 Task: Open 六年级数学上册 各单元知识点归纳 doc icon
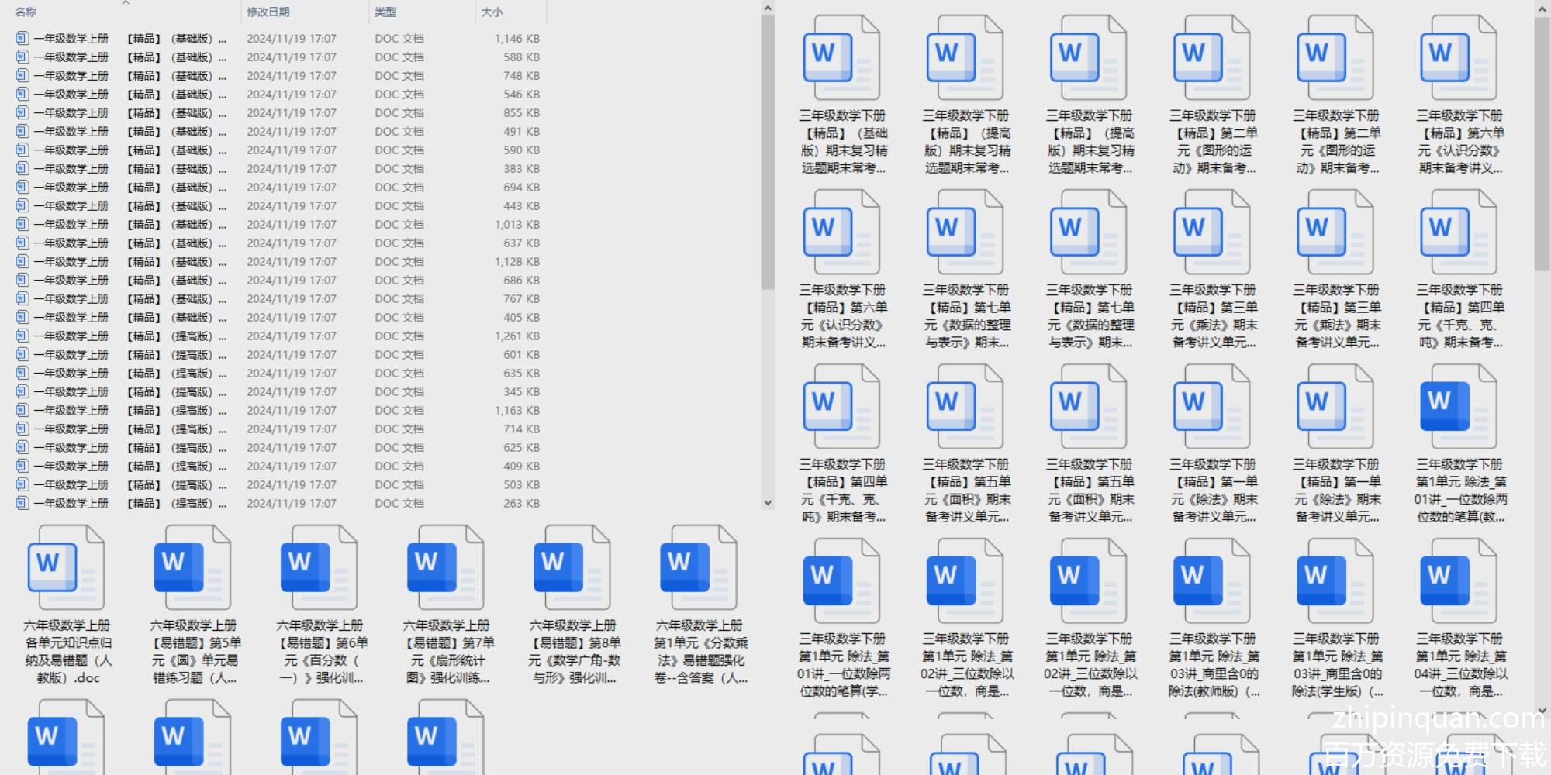click(x=66, y=567)
